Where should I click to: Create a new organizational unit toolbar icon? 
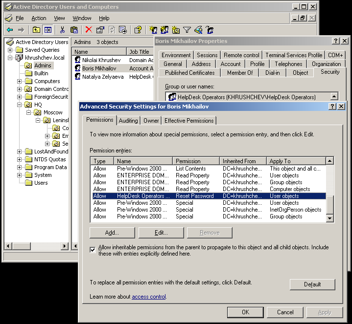click(x=176, y=30)
